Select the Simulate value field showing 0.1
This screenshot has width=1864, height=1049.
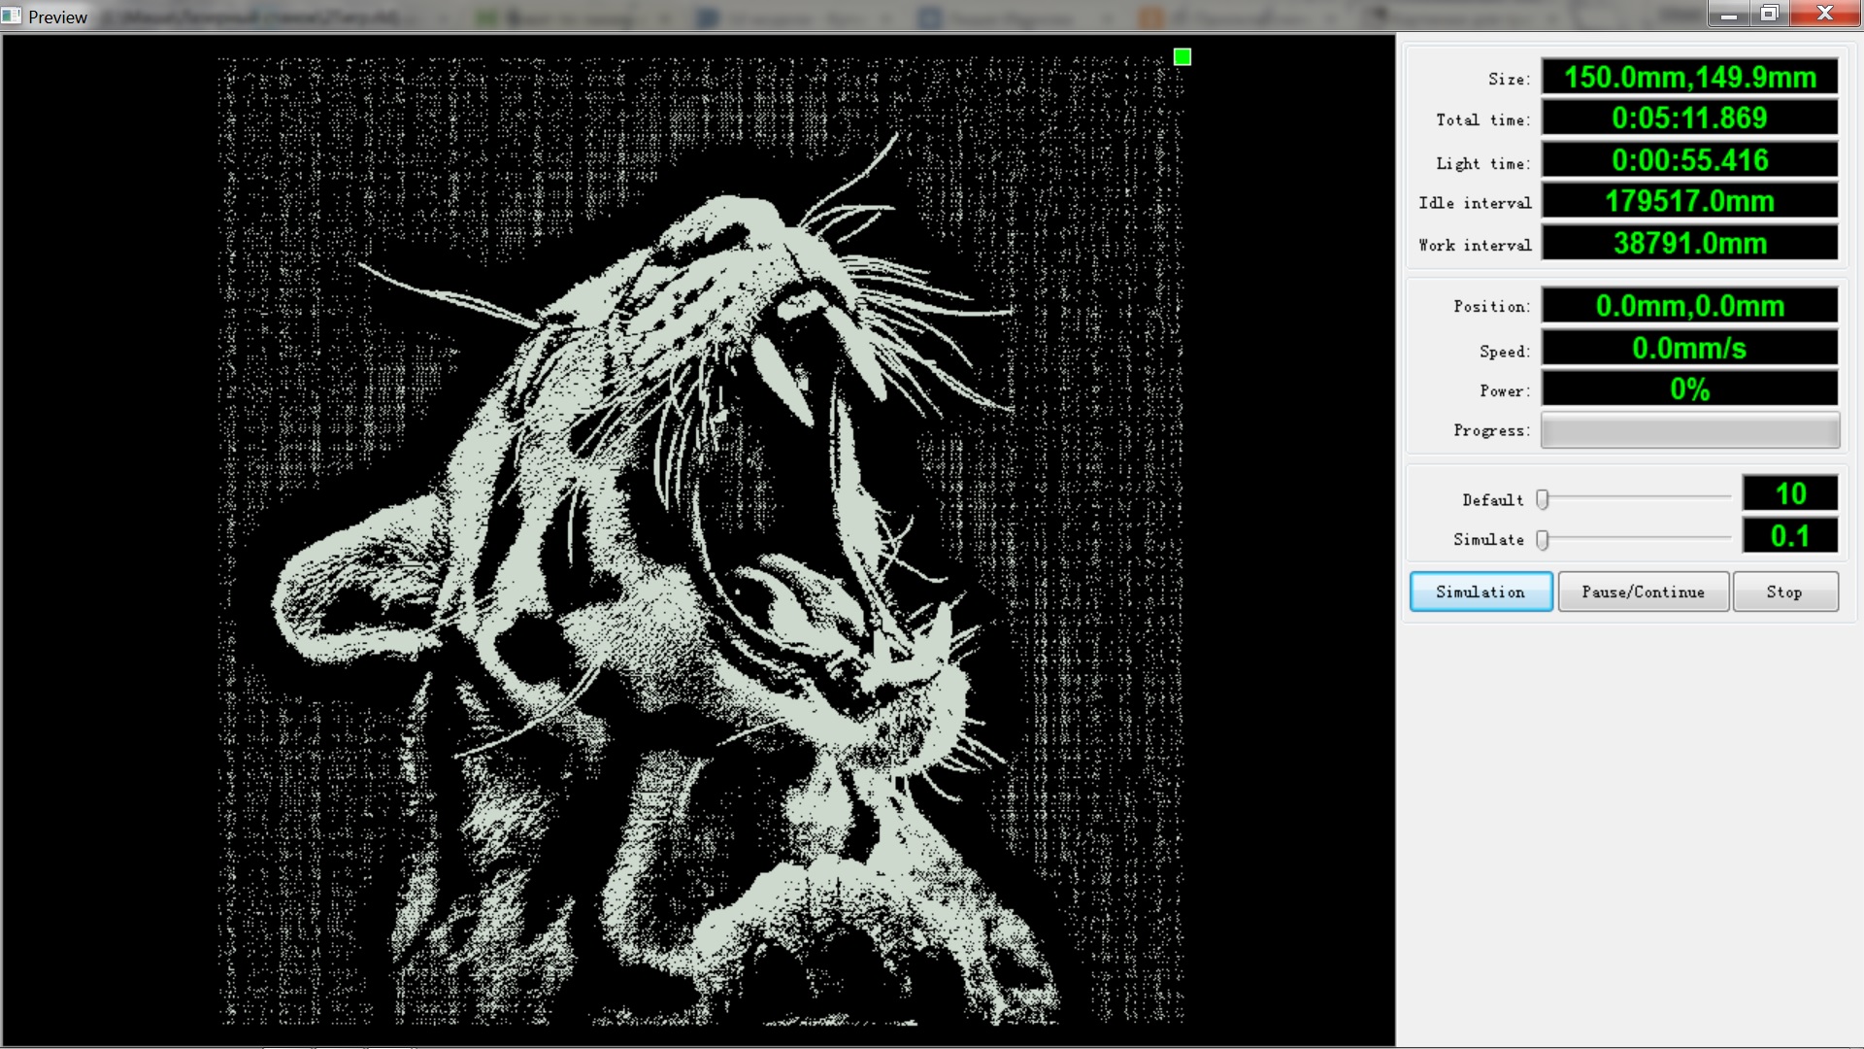(x=1790, y=535)
